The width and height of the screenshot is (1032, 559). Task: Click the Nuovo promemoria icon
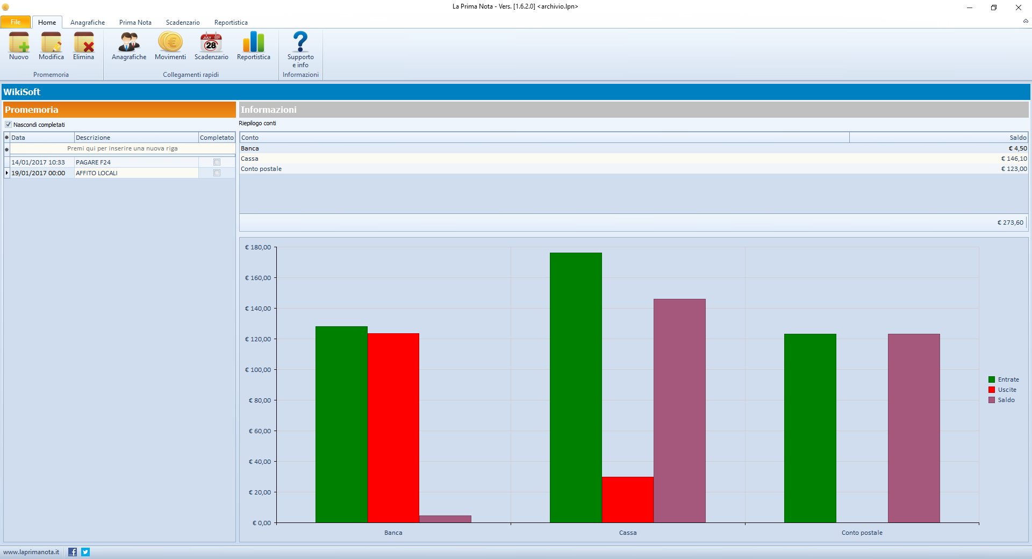point(19,42)
